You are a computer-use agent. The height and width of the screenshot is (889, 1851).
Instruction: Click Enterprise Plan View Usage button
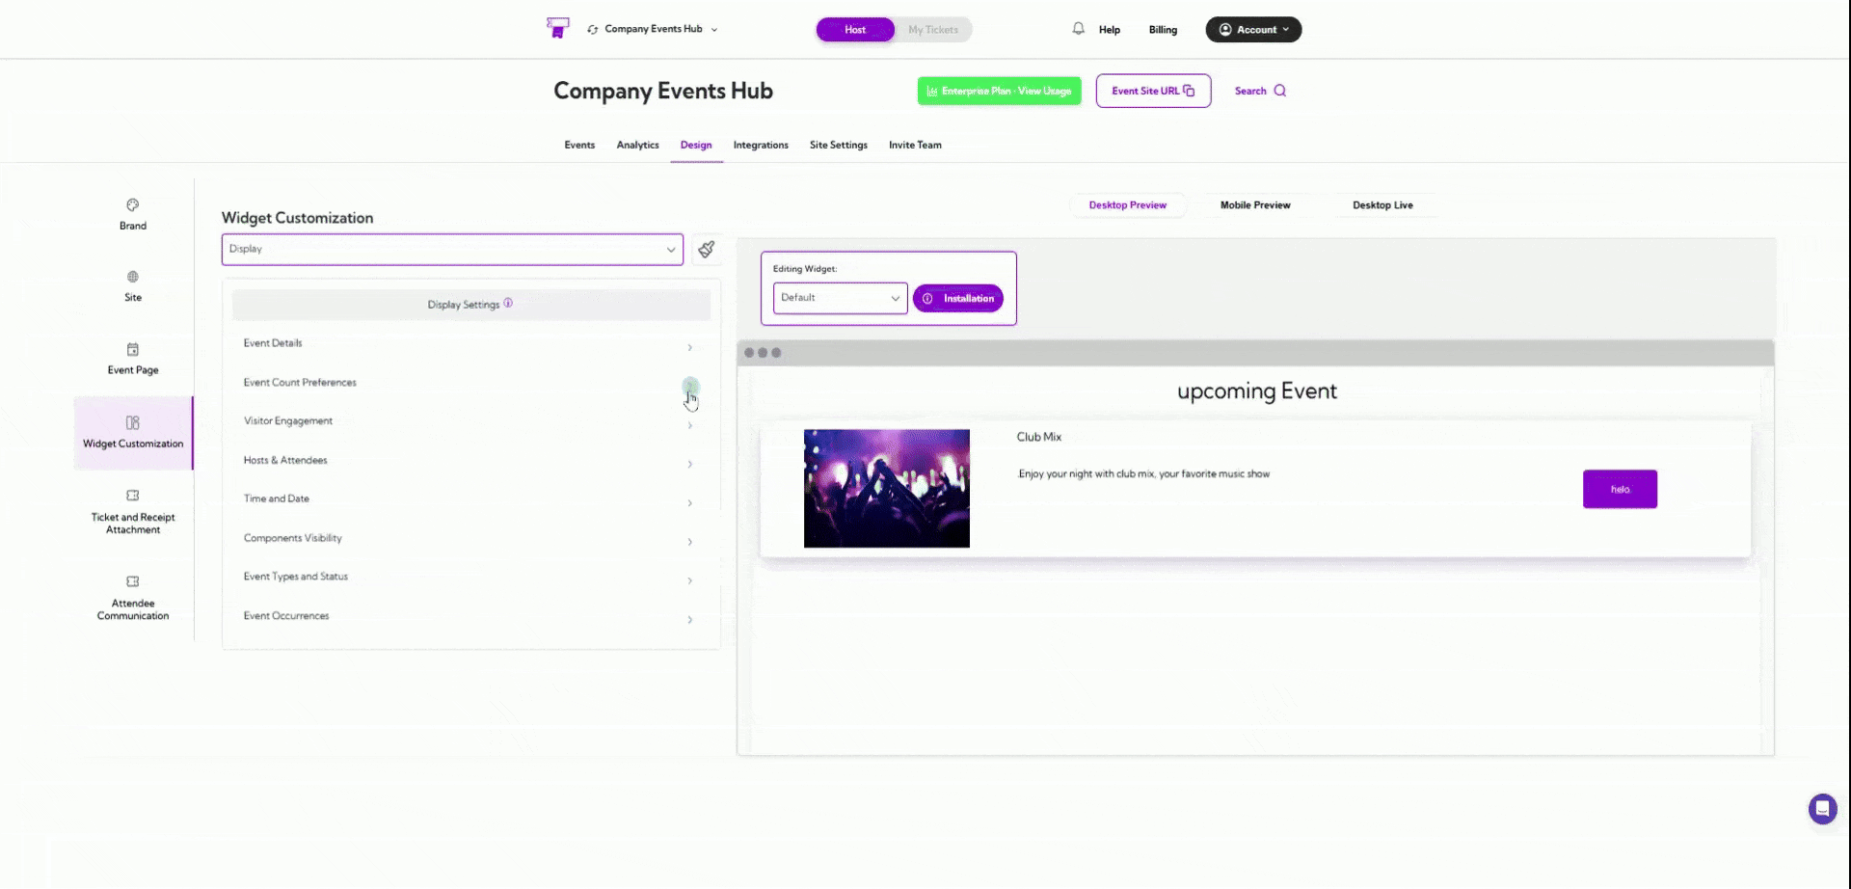[x=999, y=91]
